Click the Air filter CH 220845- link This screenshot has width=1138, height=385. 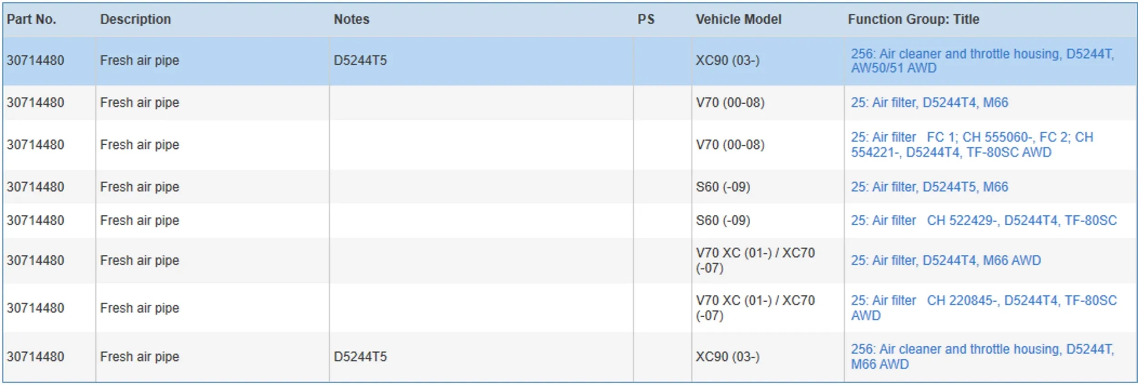click(983, 308)
